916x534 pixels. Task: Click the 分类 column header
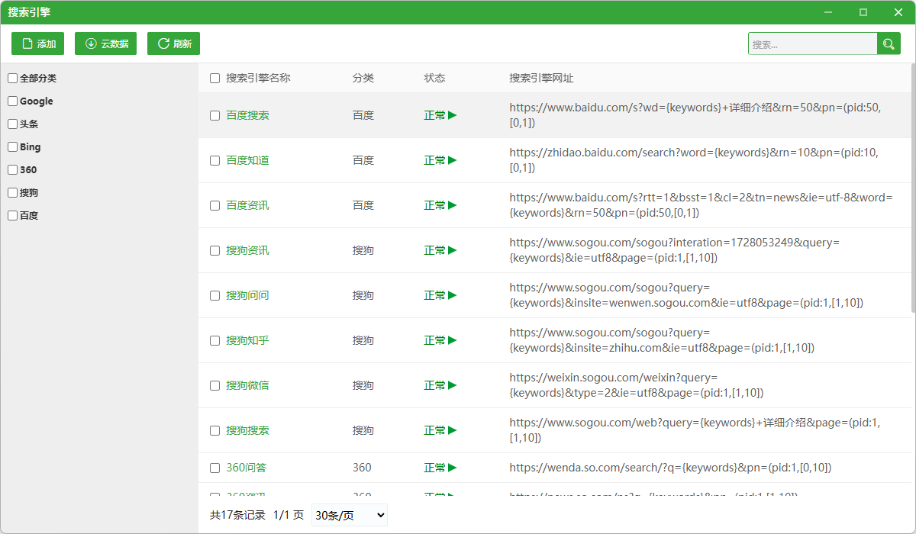363,78
